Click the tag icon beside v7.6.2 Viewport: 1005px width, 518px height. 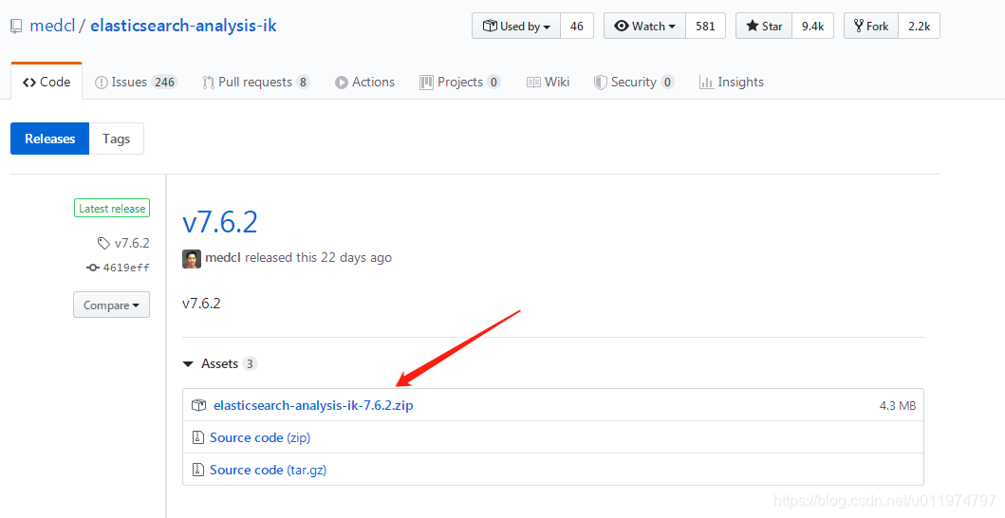(x=103, y=243)
